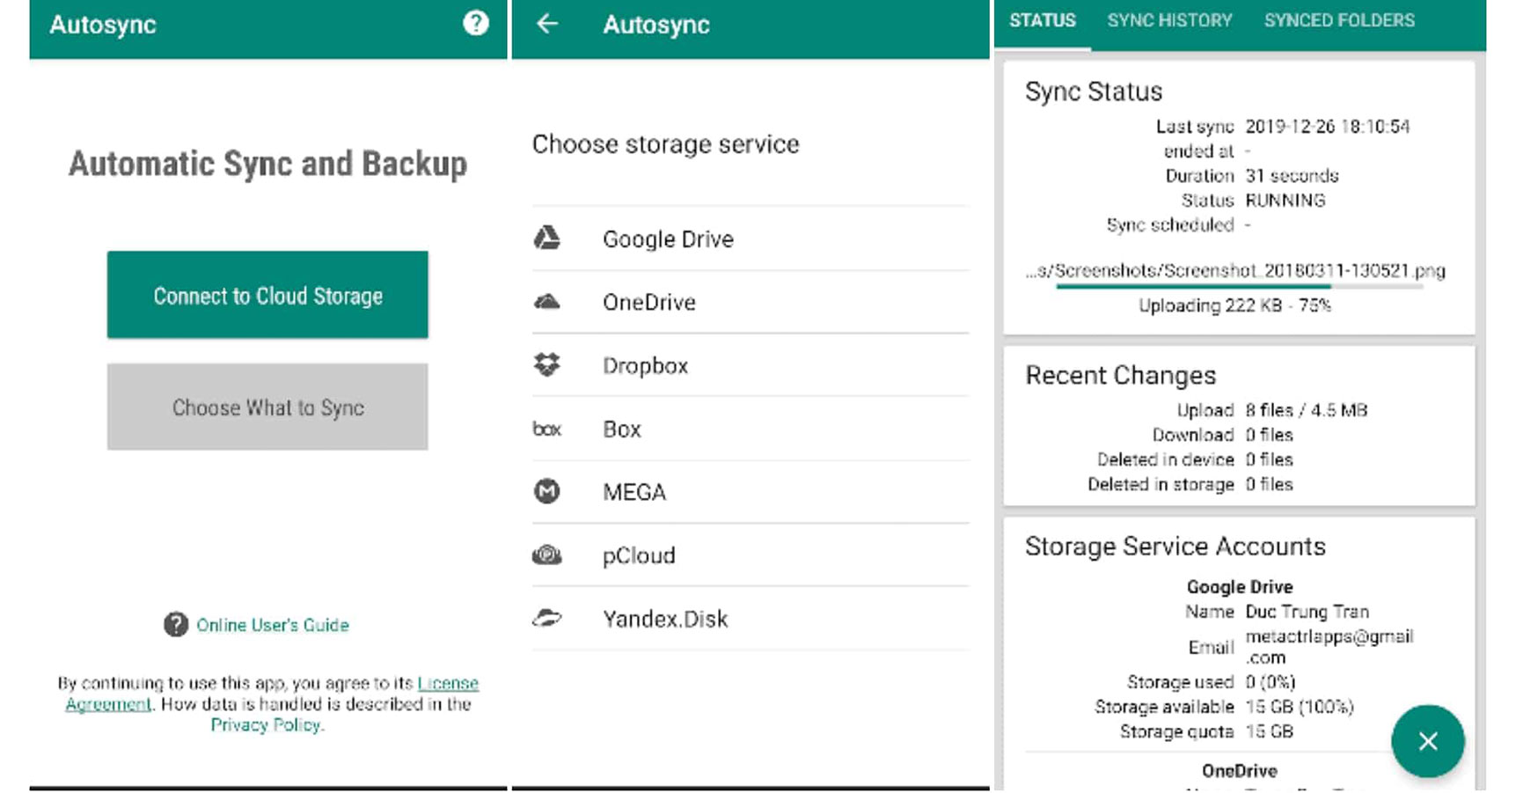Click the Download 0 files value
Viewport: 1516px width, 793px height.
1269,435
